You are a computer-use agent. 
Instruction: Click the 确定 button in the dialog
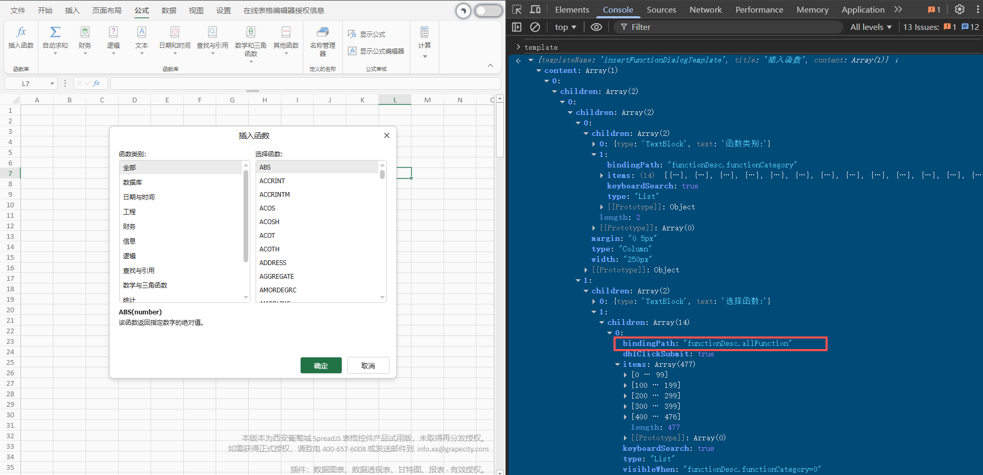pos(321,365)
